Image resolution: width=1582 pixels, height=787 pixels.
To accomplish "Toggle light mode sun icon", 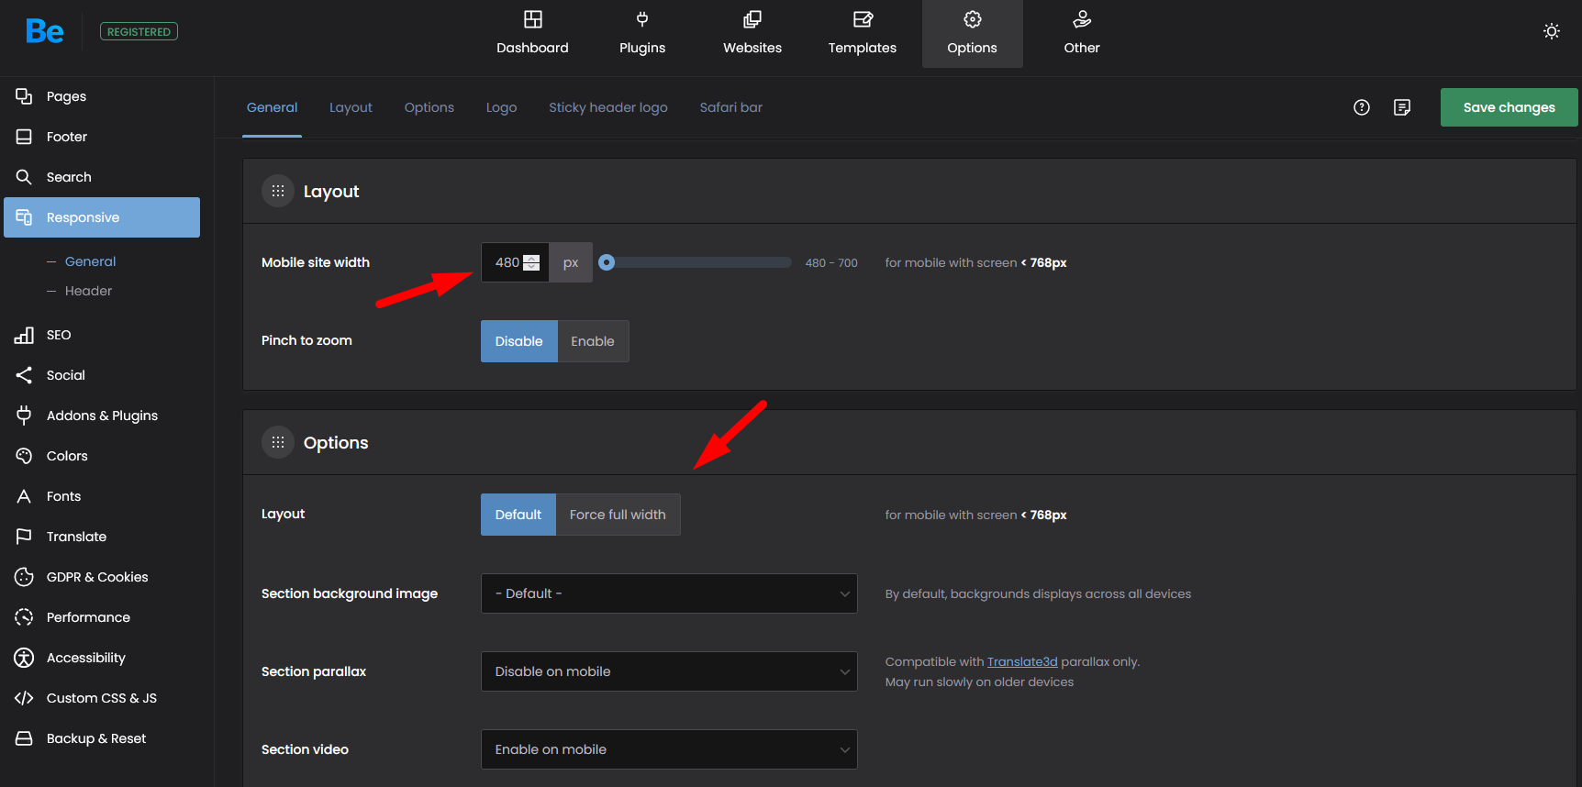I will coord(1552,31).
